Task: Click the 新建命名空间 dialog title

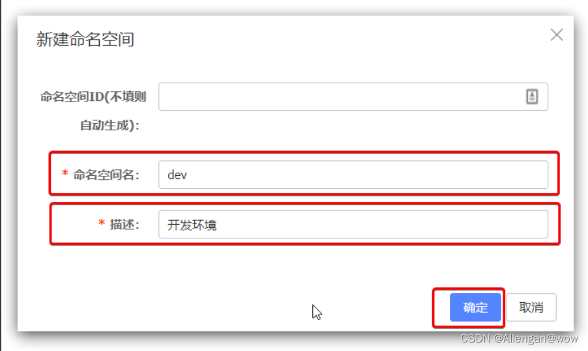Action: click(85, 39)
